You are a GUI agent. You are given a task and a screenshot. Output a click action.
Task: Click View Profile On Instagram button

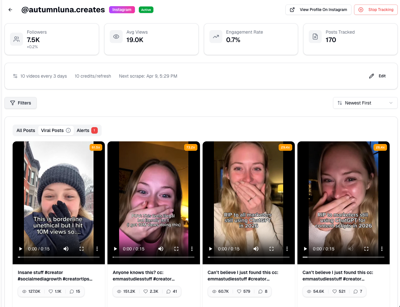318,10
